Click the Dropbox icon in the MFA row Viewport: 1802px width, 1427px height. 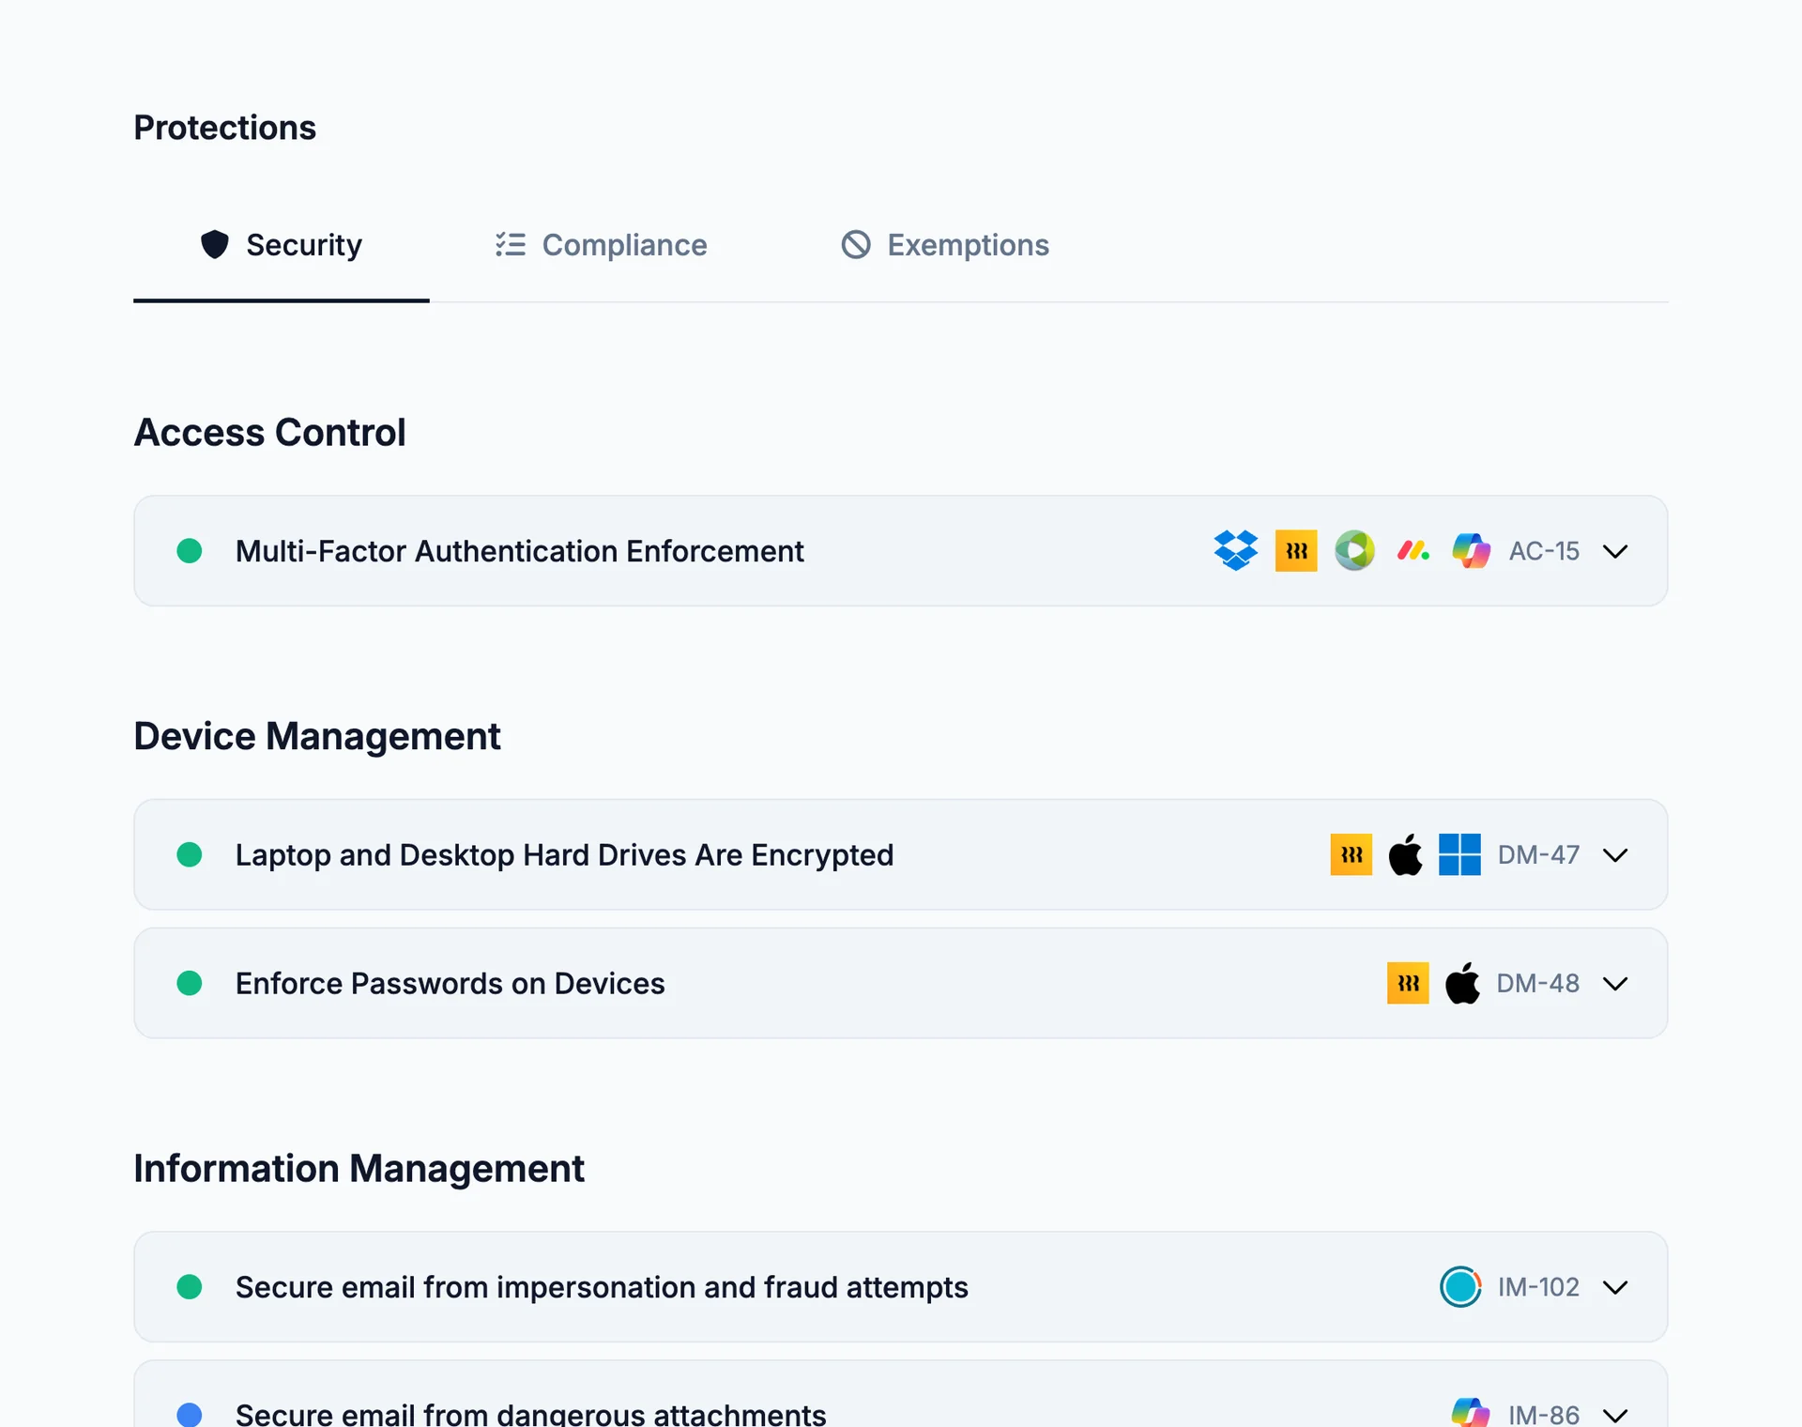[x=1235, y=551]
